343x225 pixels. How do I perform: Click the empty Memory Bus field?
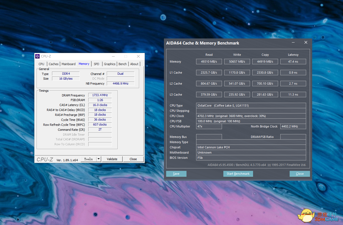click(x=209, y=137)
